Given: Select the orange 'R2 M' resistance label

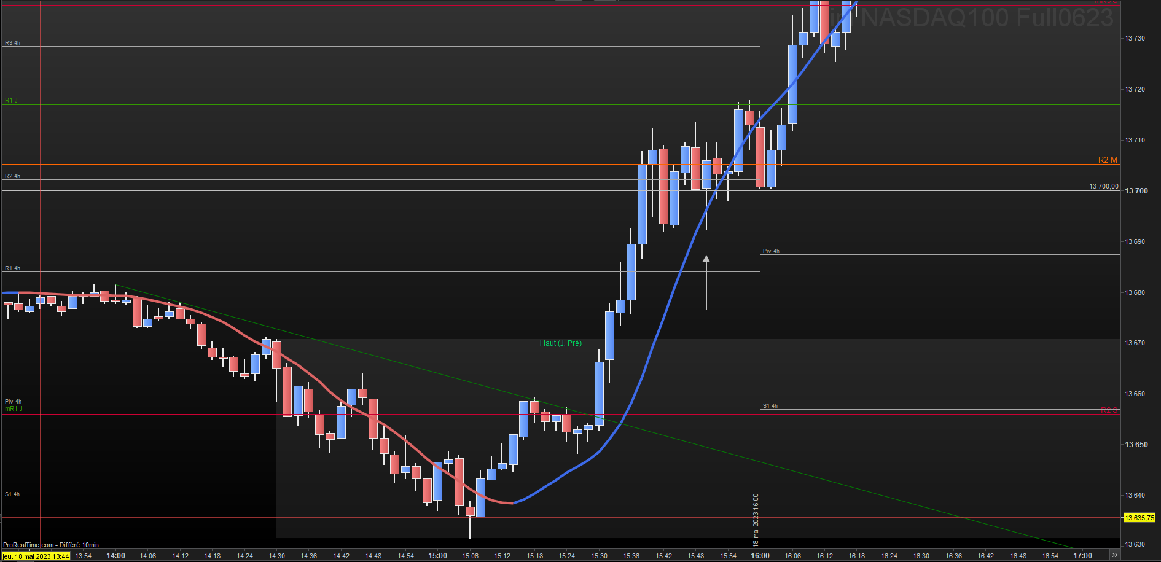Looking at the screenshot, I should pyautogui.click(x=1108, y=160).
